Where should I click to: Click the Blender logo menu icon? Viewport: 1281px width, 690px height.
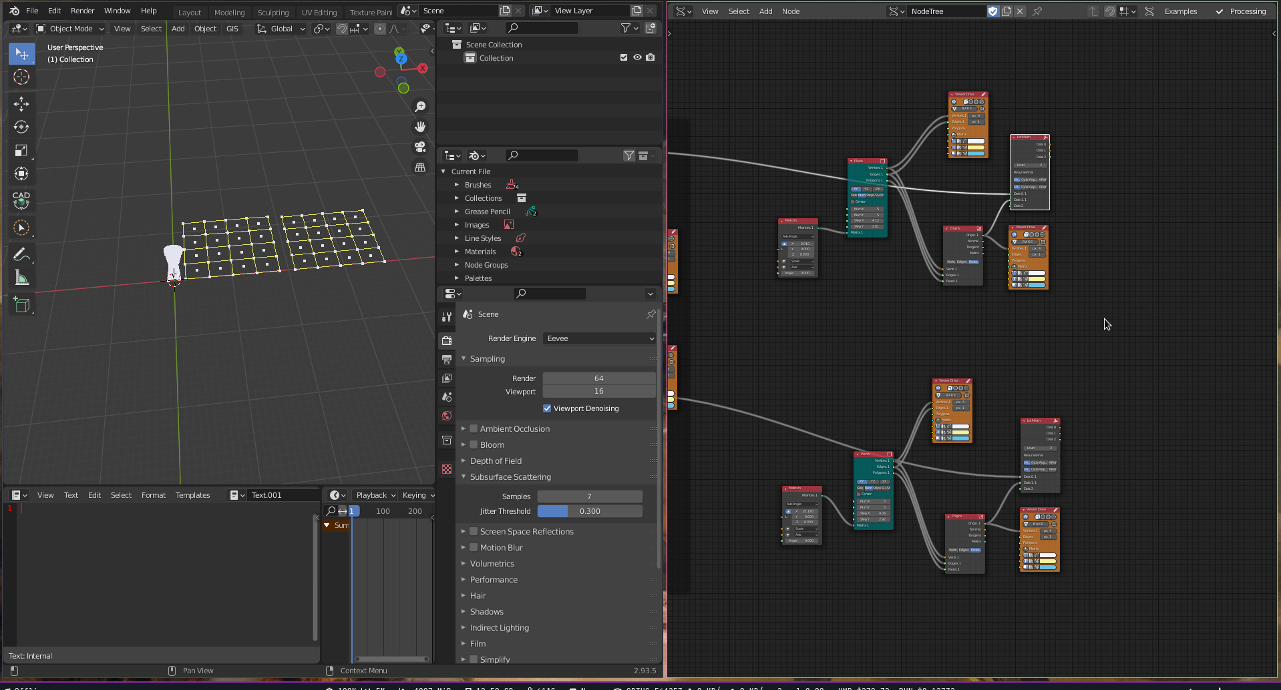point(14,11)
